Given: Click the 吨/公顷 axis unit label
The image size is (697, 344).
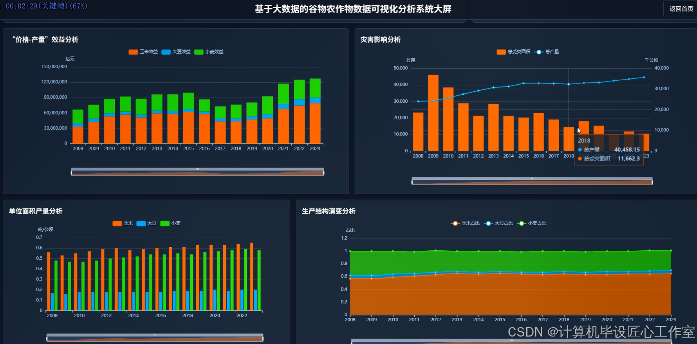Looking at the screenshot, I should (x=45, y=230).
